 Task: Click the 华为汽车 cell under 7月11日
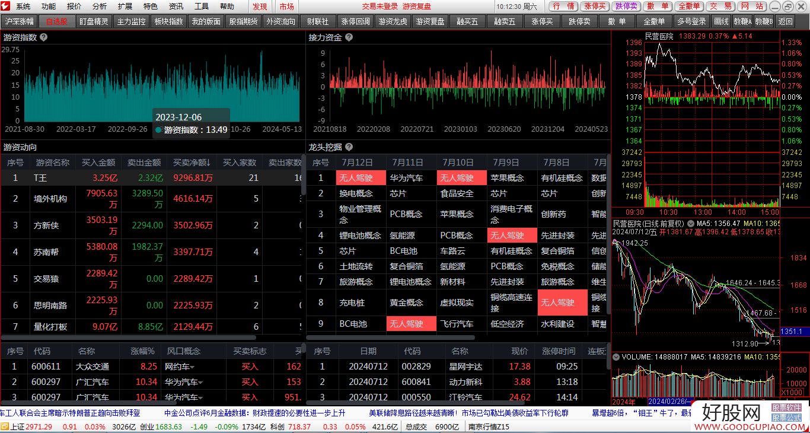411,177
